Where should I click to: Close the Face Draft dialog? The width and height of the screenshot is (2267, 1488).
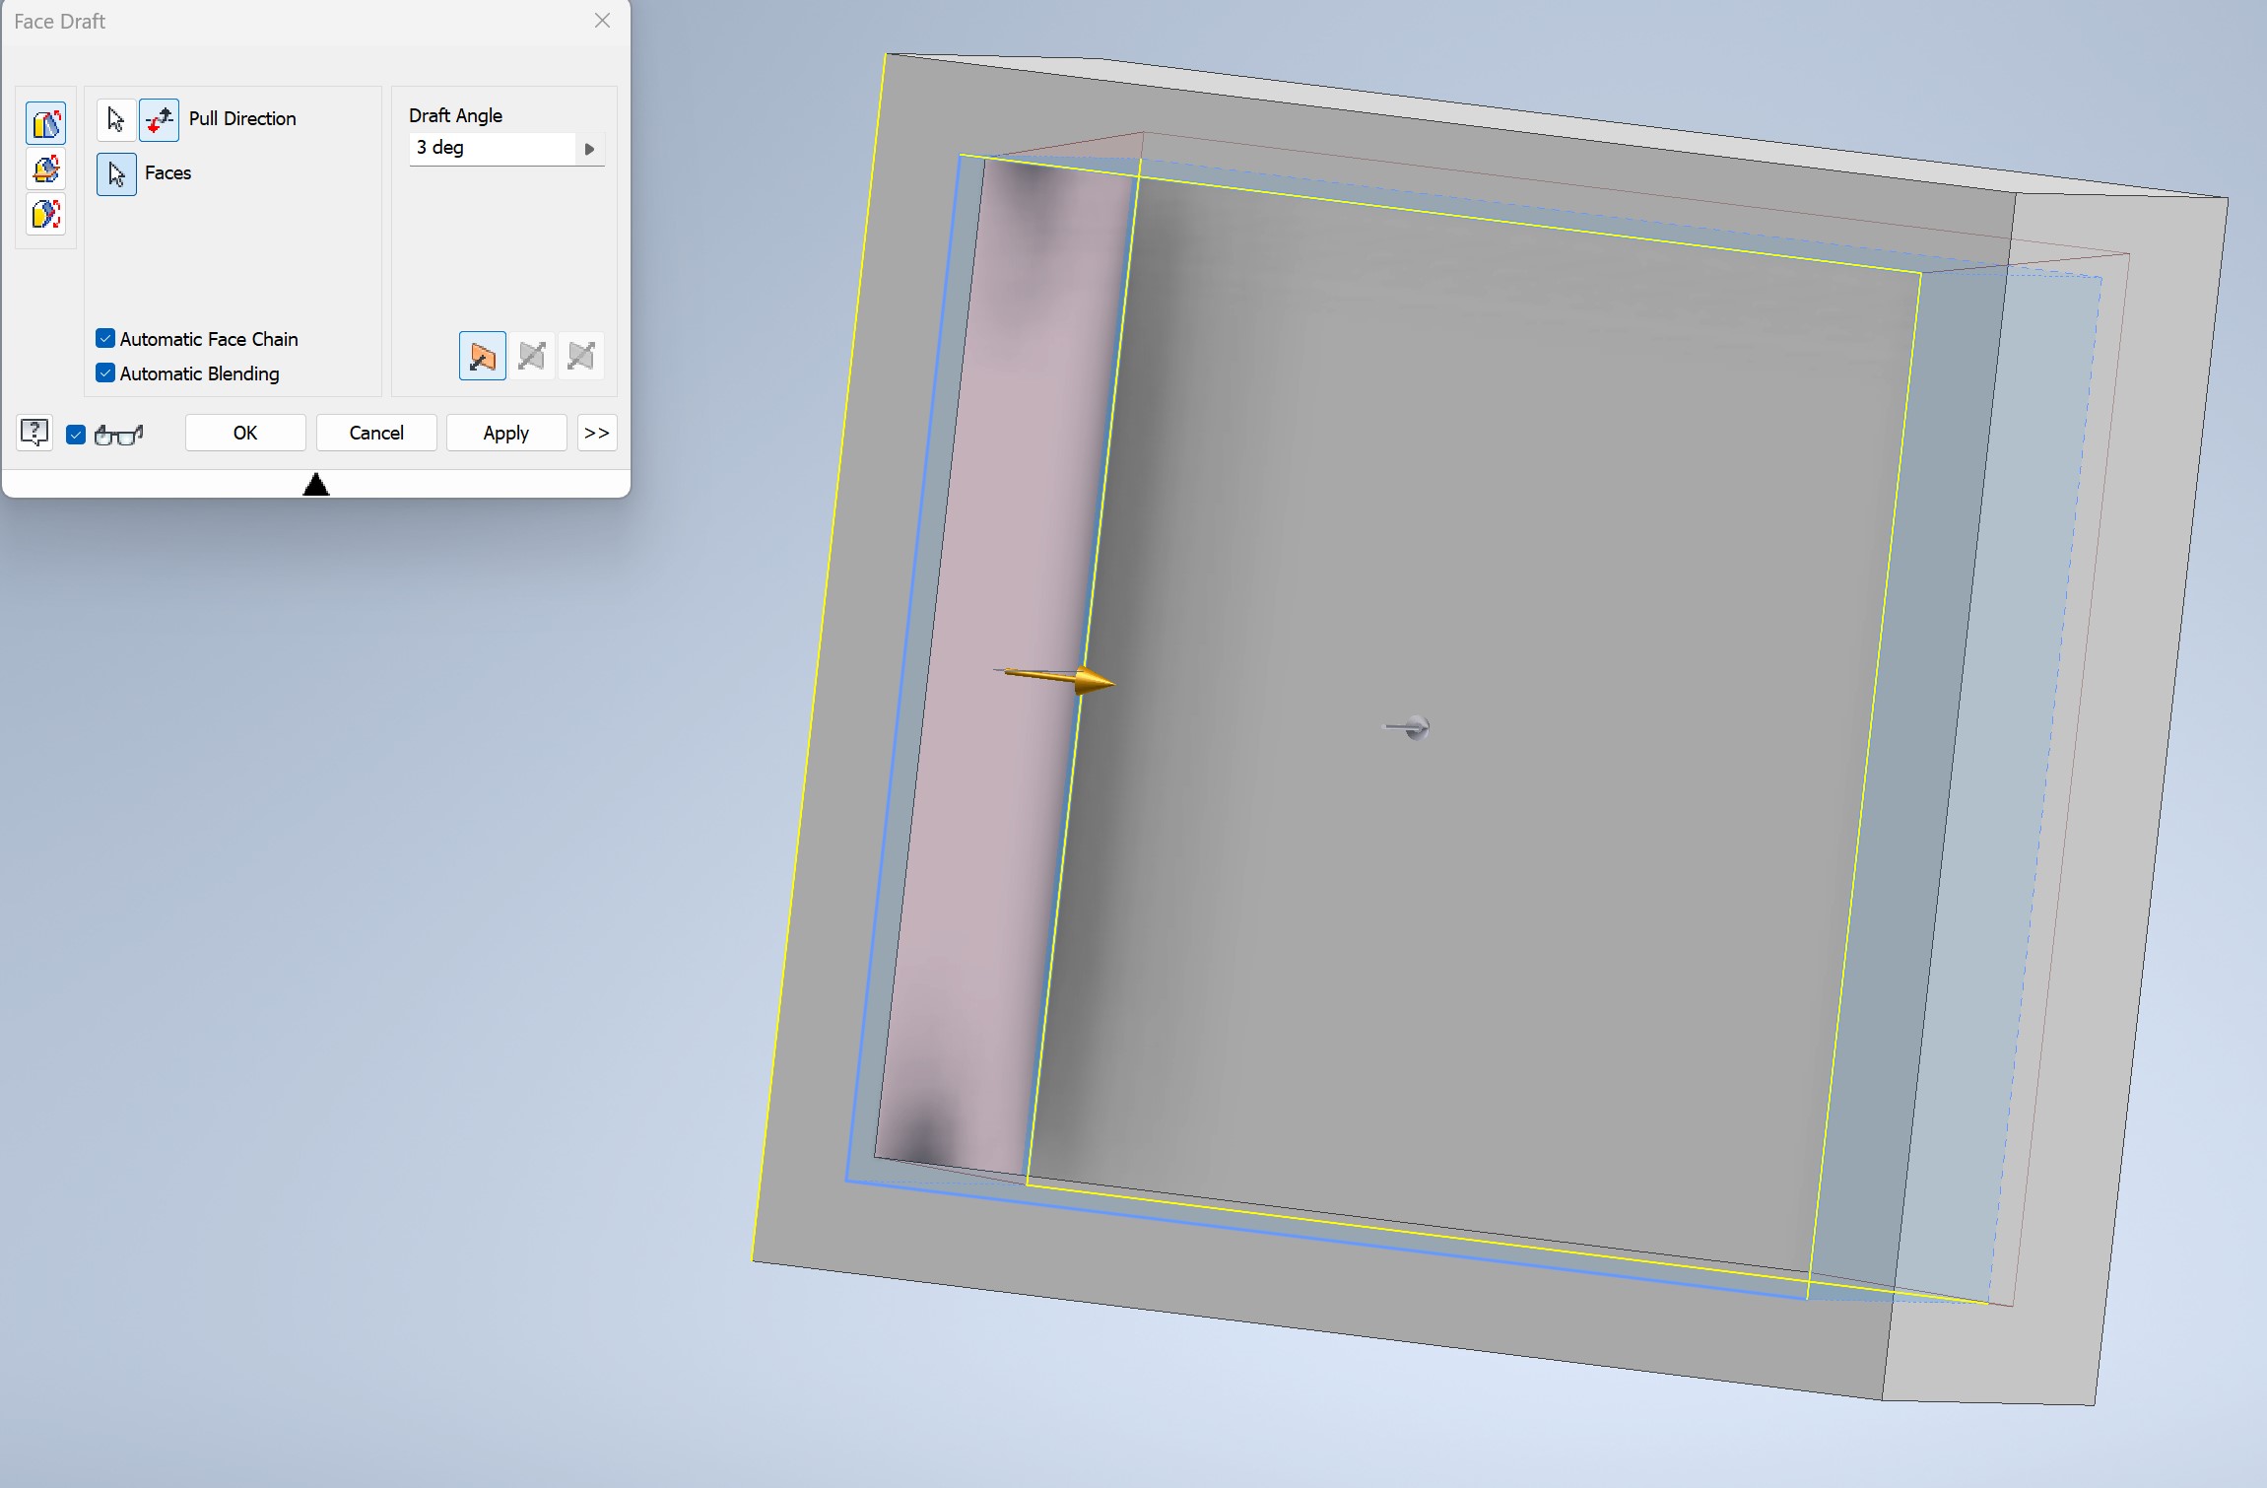603,21
